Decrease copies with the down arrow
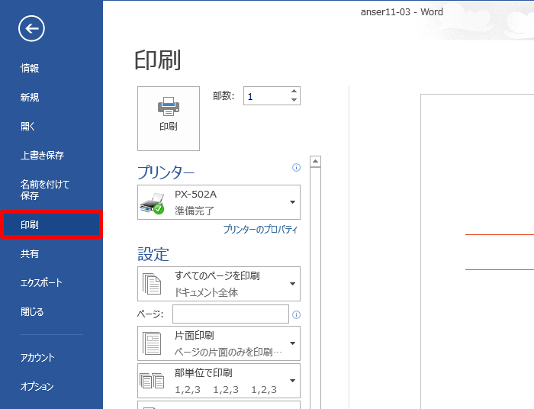The width and height of the screenshot is (534, 409). coord(294,100)
